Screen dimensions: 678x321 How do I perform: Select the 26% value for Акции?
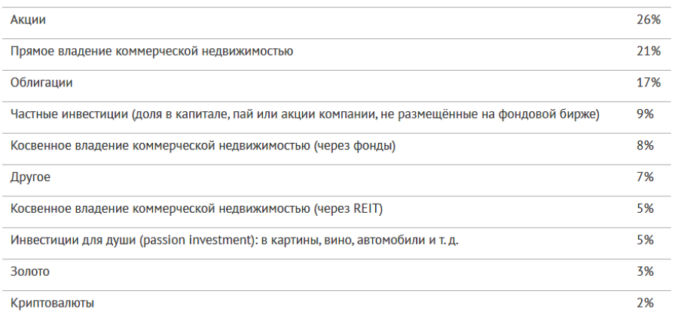(x=648, y=20)
